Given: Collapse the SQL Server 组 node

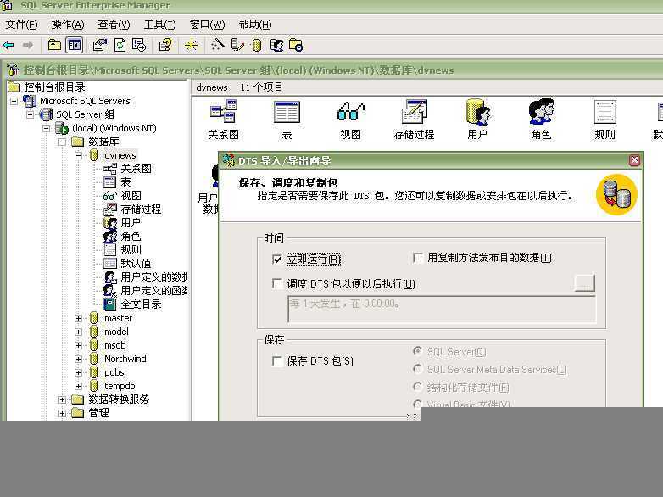Looking at the screenshot, I should pos(30,114).
